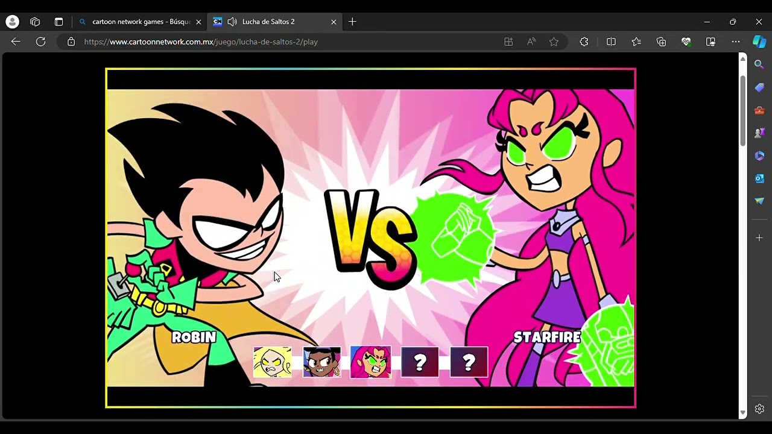Screen dimensions: 772x434
Task: Click the page scrollbar up arrow
Action: (743, 58)
